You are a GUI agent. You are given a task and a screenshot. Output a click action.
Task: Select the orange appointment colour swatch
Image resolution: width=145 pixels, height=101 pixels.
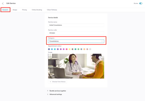pos(84,49)
